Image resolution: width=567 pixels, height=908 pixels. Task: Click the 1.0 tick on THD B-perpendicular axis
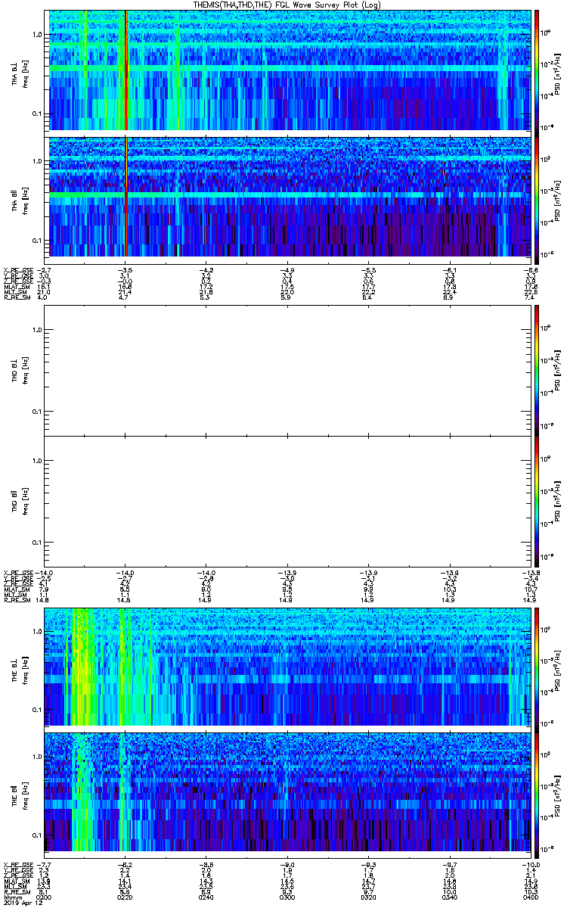point(37,330)
